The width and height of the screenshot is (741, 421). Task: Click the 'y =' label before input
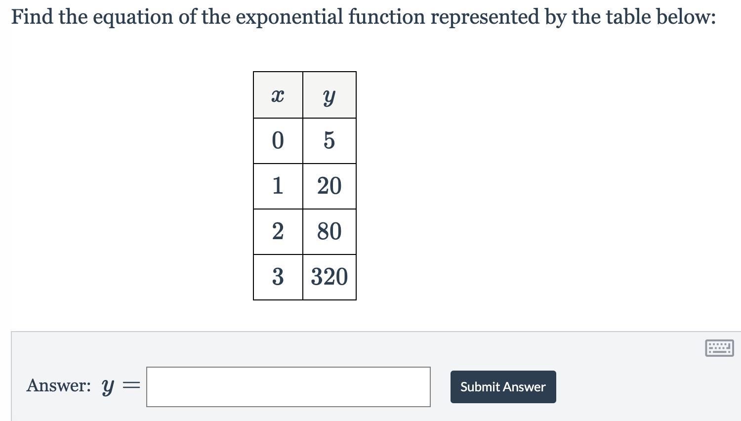121,386
